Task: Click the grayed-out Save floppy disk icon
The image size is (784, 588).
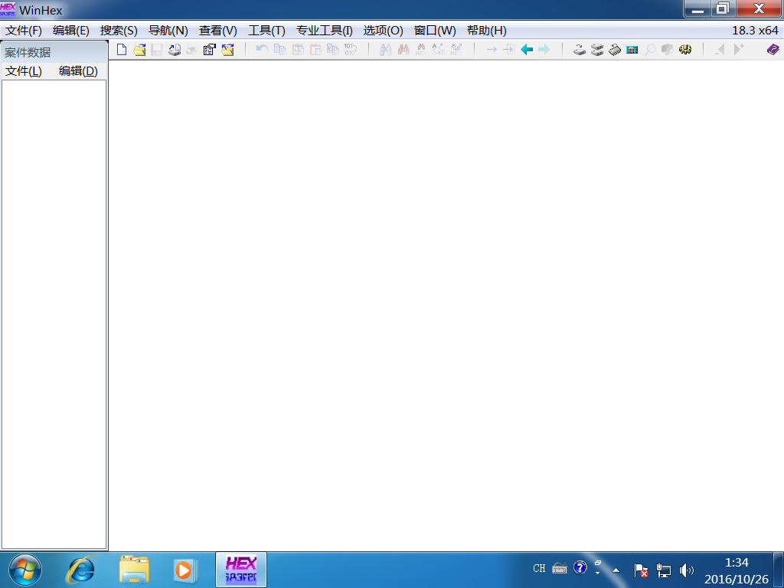Action: [x=157, y=50]
